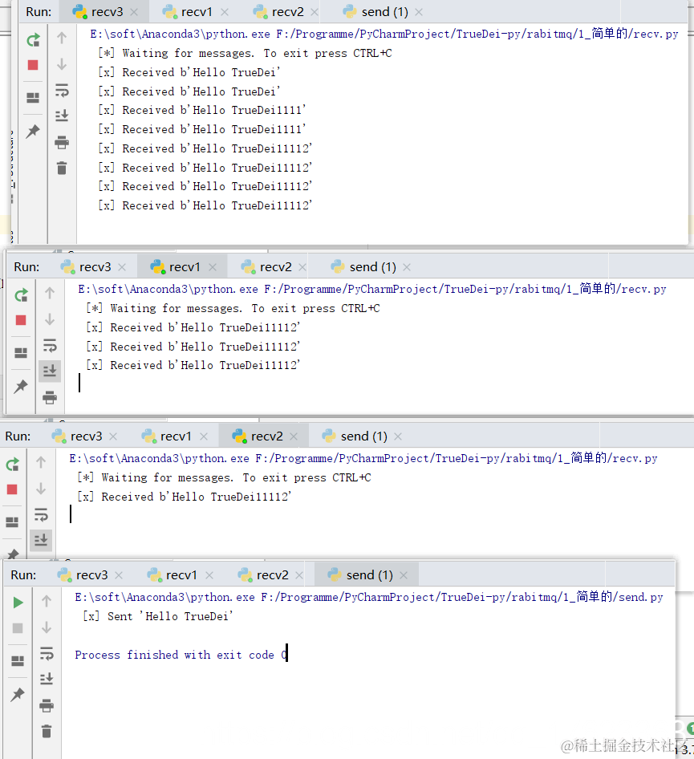
Task: Clear console with trash icon in bottom panel
Action: [47, 732]
